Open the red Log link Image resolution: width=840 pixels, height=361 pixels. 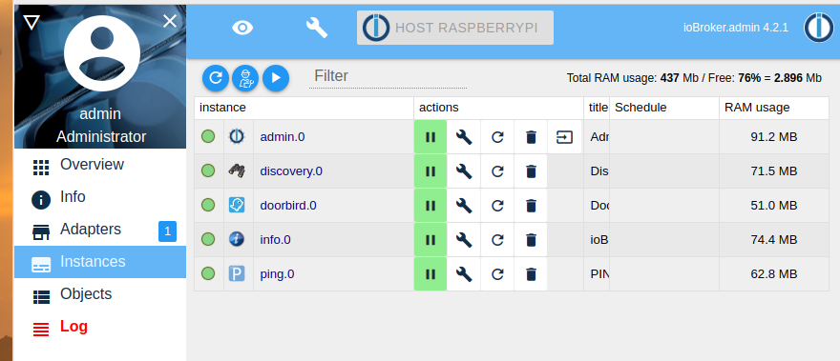73,327
